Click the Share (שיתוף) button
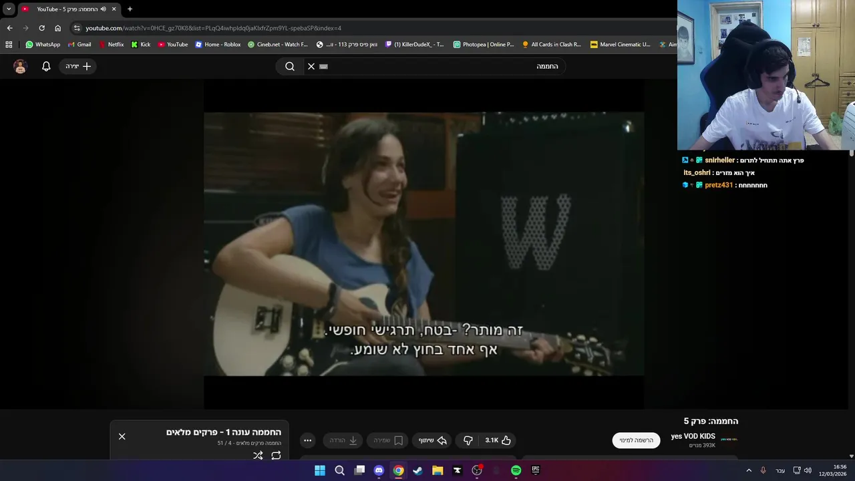Viewport: 855px width, 481px height. tap(432, 440)
